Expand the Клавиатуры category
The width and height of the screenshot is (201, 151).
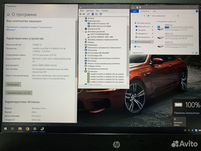point(83,45)
